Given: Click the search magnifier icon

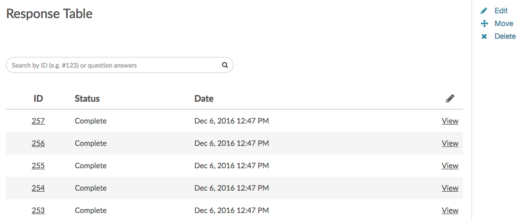Looking at the screenshot, I should tap(225, 66).
